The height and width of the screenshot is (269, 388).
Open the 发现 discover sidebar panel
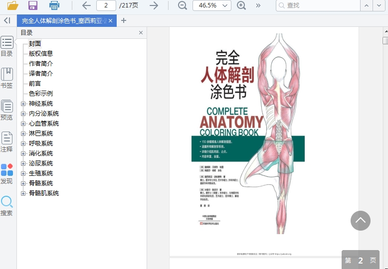pyautogui.click(x=6, y=174)
